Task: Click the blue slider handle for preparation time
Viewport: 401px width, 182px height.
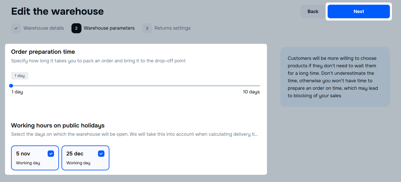Action: 11,86
